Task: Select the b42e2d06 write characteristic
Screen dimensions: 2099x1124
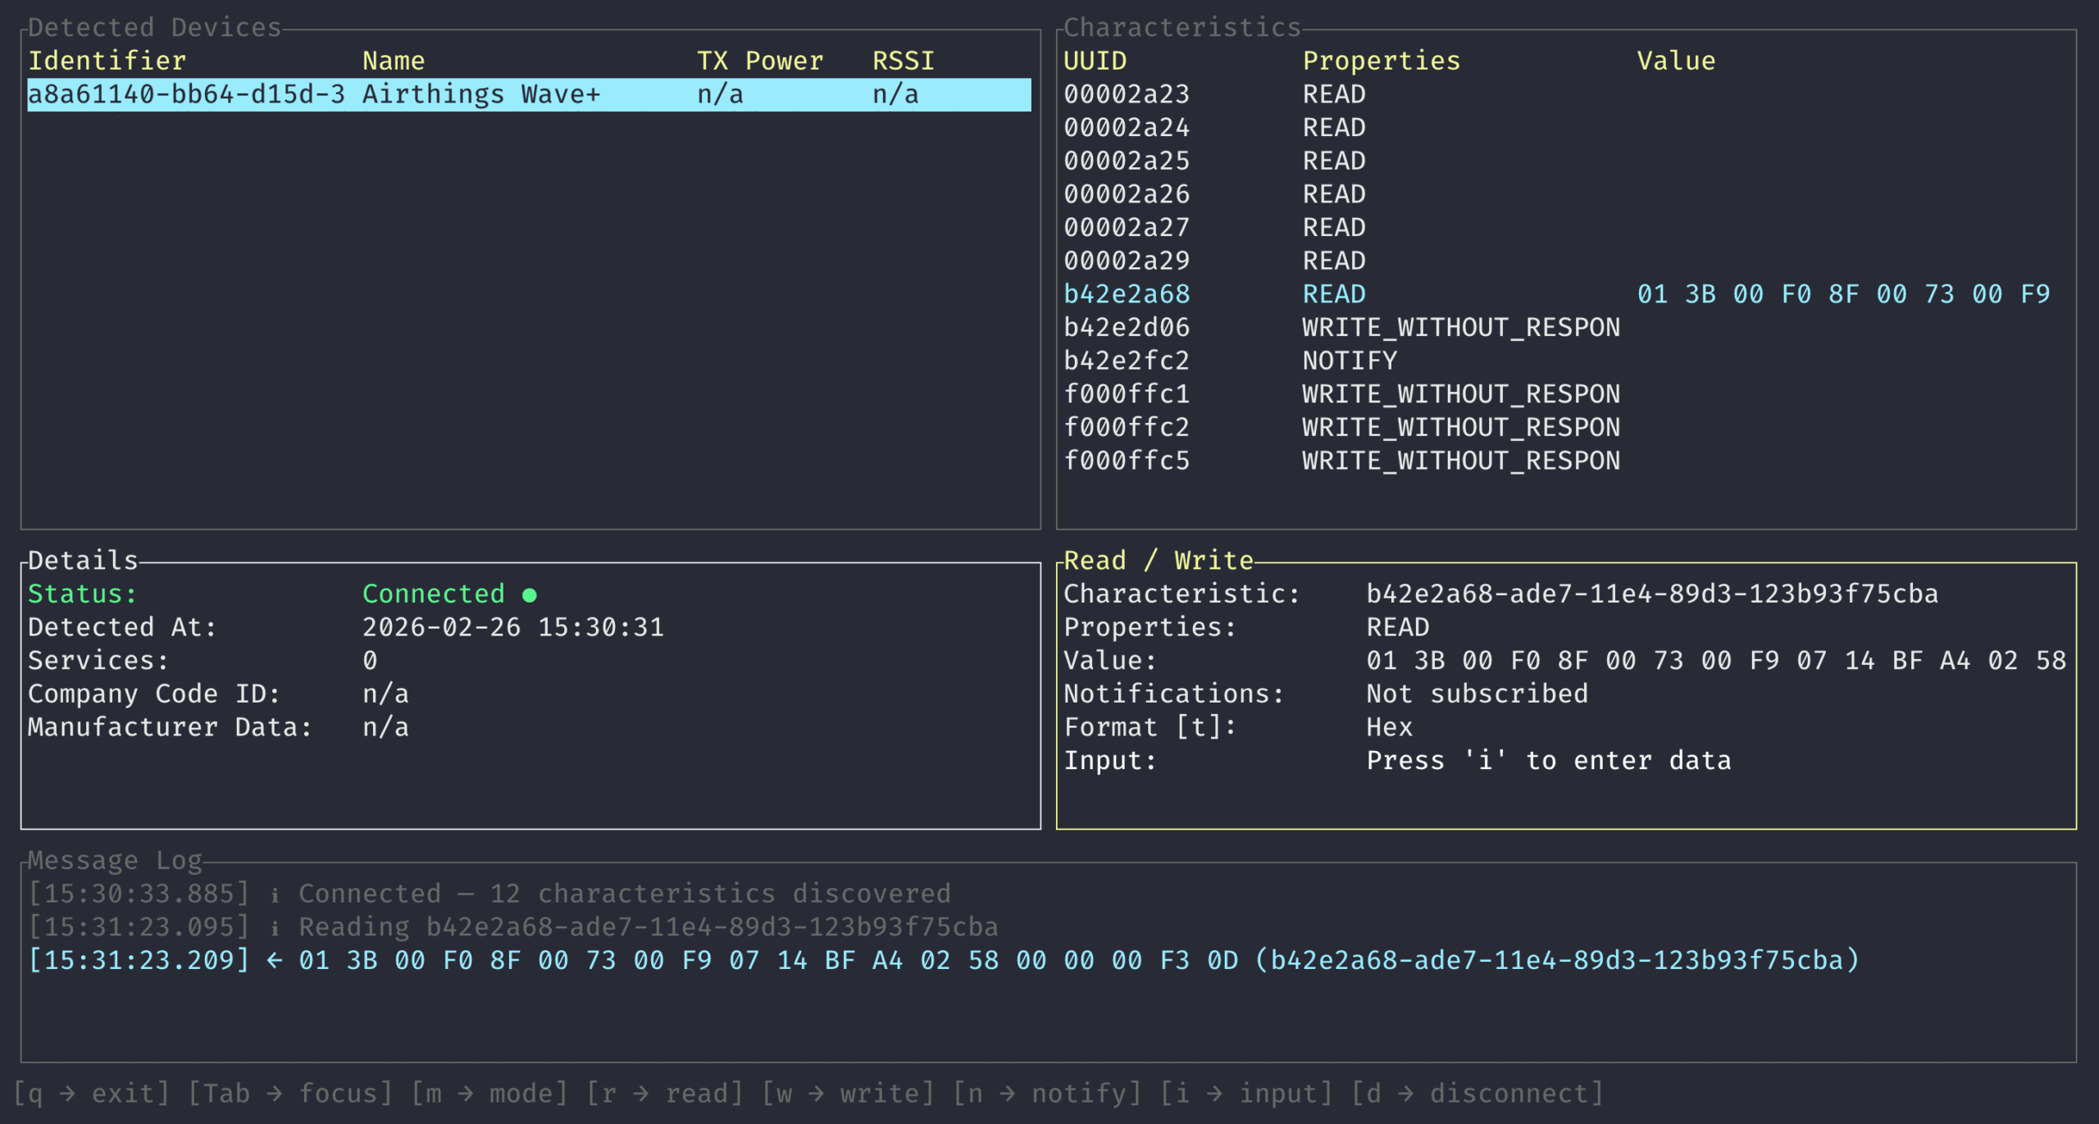Action: pos(1126,328)
